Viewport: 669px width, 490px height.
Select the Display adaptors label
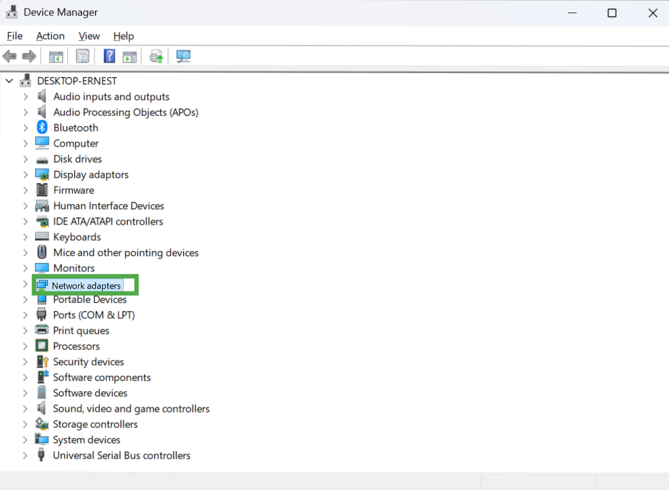click(x=91, y=175)
